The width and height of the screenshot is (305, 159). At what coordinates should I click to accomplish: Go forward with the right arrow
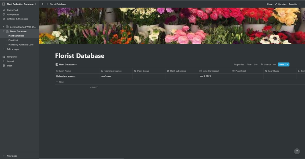pos(47,4)
